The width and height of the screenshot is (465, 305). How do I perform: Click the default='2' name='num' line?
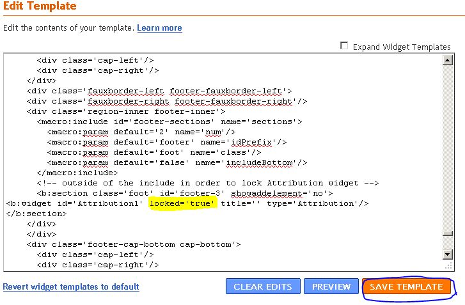pyautogui.click(x=141, y=132)
